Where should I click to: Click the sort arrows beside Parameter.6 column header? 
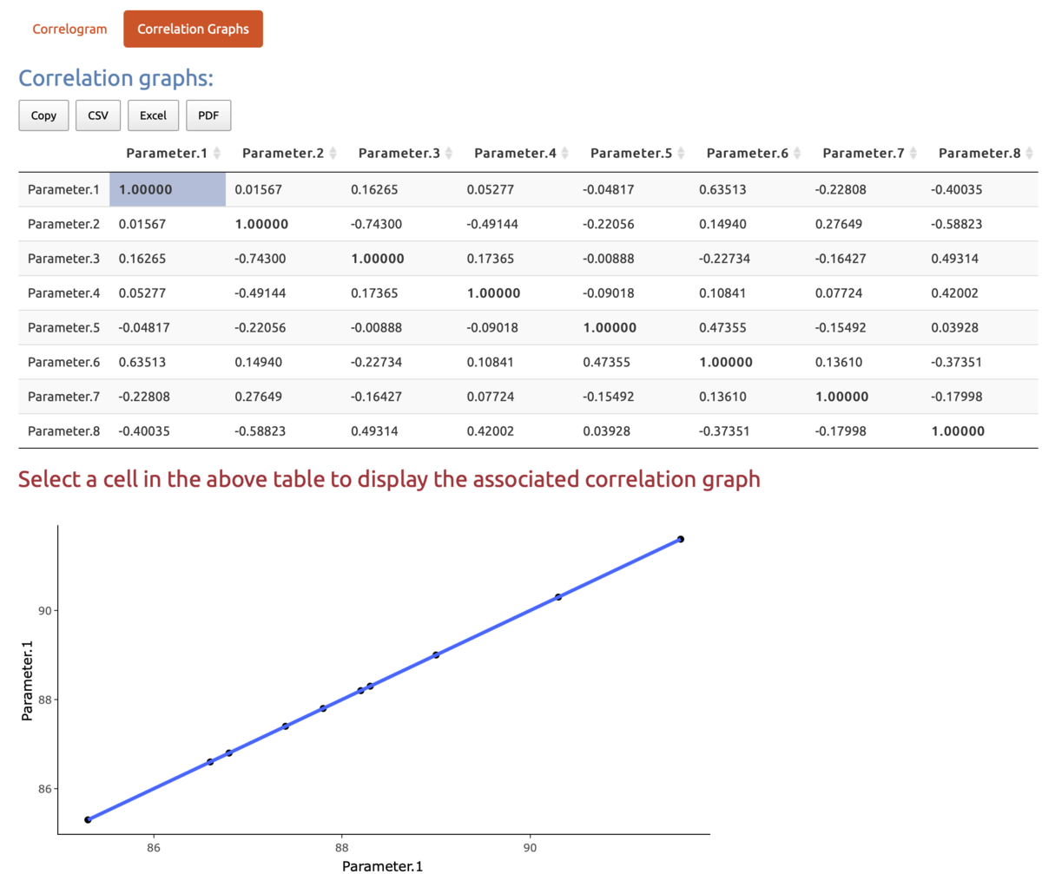tap(797, 154)
